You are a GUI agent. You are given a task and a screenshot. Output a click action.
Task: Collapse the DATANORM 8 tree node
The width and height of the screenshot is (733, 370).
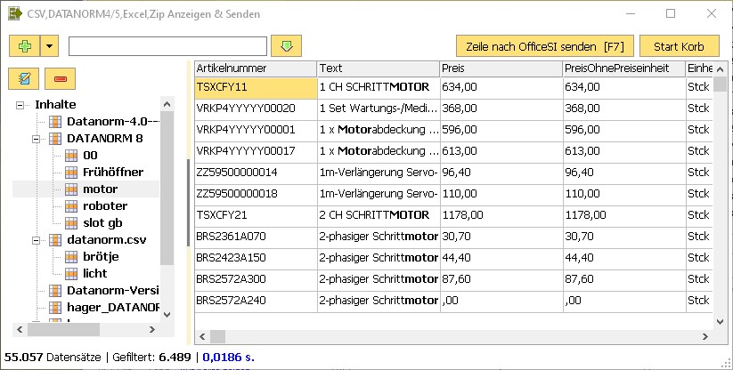37,139
